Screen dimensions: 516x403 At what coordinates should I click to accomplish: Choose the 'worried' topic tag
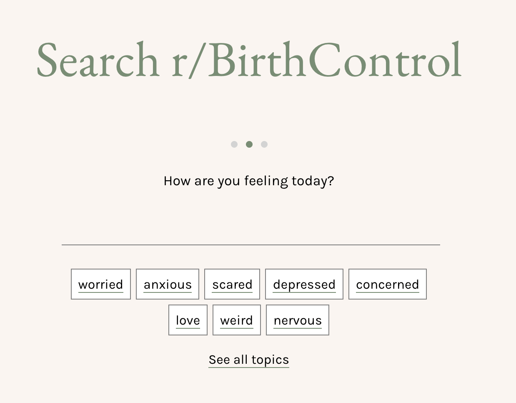[x=101, y=285]
